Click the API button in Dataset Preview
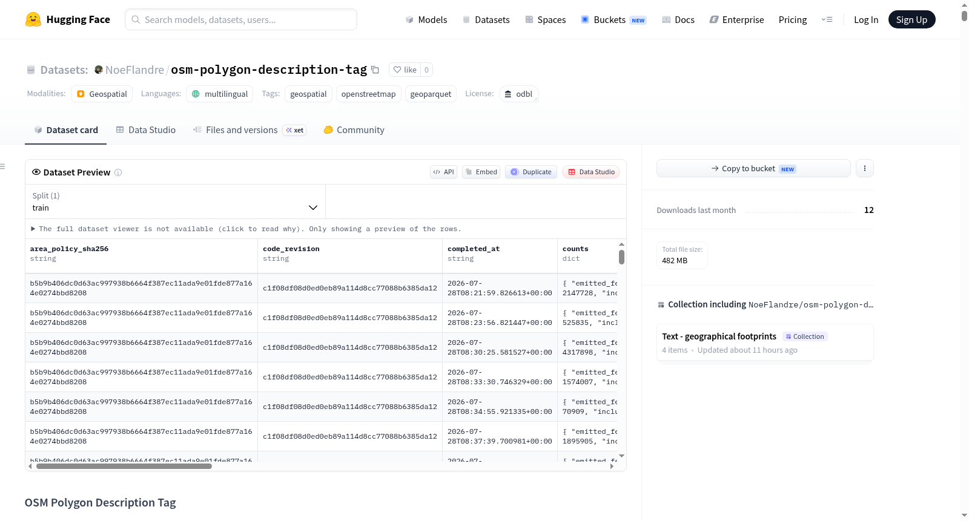This screenshot has width=969, height=521. coord(443,172)
